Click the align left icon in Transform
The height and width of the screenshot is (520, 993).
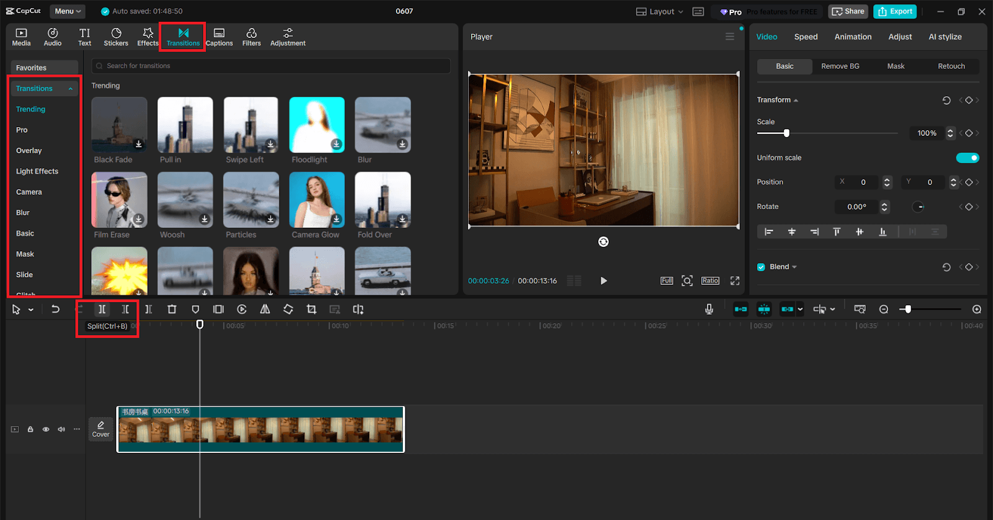click(x=768, y=231)
